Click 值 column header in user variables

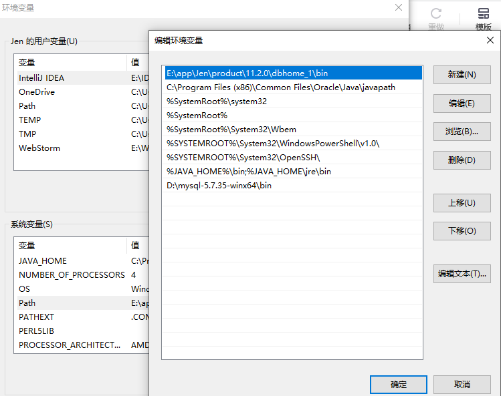tap(138, 63)
